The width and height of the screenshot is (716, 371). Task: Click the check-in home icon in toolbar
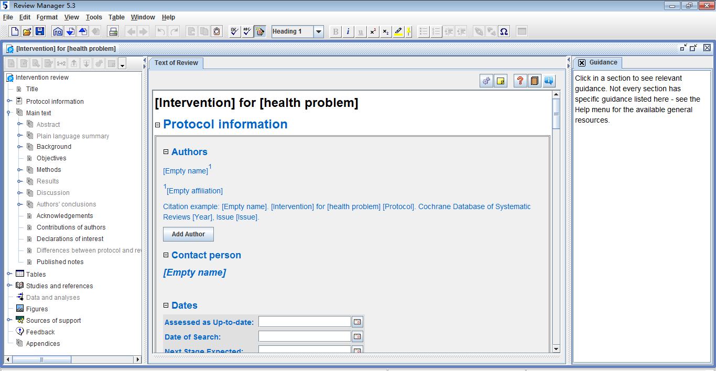[58, 31]
